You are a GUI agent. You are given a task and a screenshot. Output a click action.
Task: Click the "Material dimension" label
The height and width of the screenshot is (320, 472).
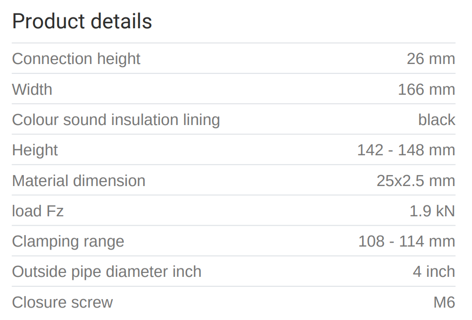pos(79,181)
